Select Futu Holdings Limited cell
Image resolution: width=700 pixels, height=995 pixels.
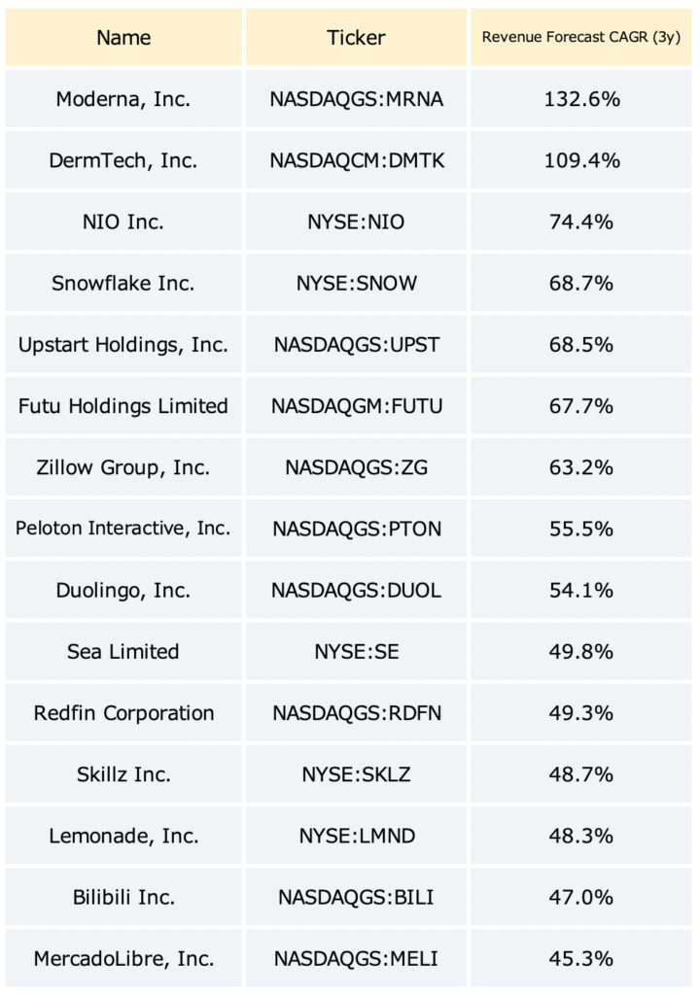click(123, 406)
